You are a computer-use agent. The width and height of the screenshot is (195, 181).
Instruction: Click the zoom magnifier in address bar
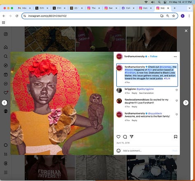167,16
